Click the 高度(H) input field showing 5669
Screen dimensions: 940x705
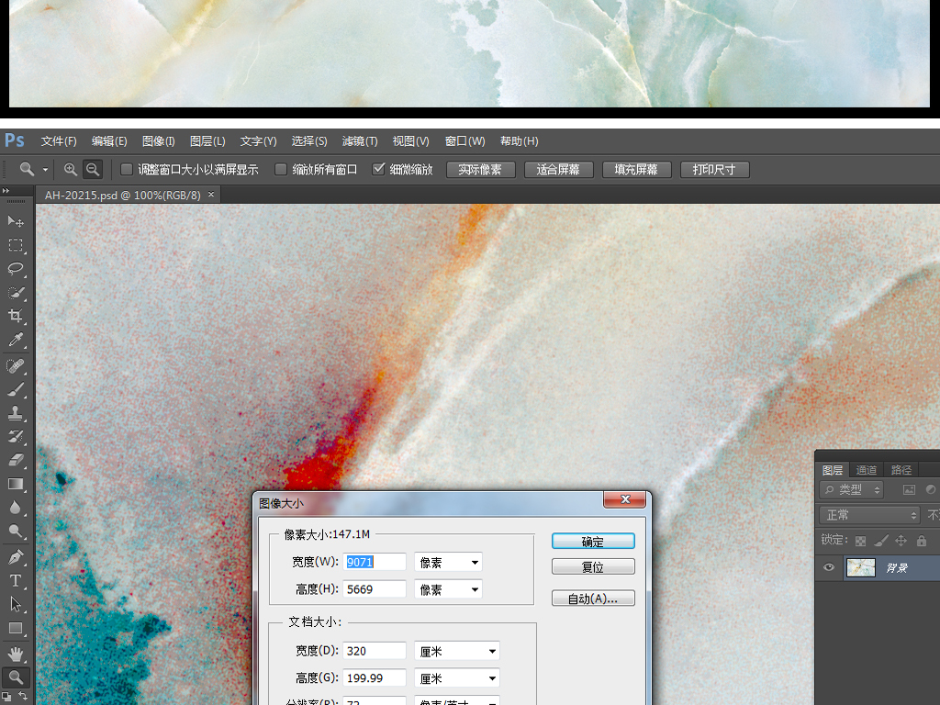[x=375, y=589]
